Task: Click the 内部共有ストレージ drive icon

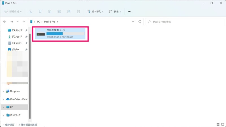Action: click(41, 34)
